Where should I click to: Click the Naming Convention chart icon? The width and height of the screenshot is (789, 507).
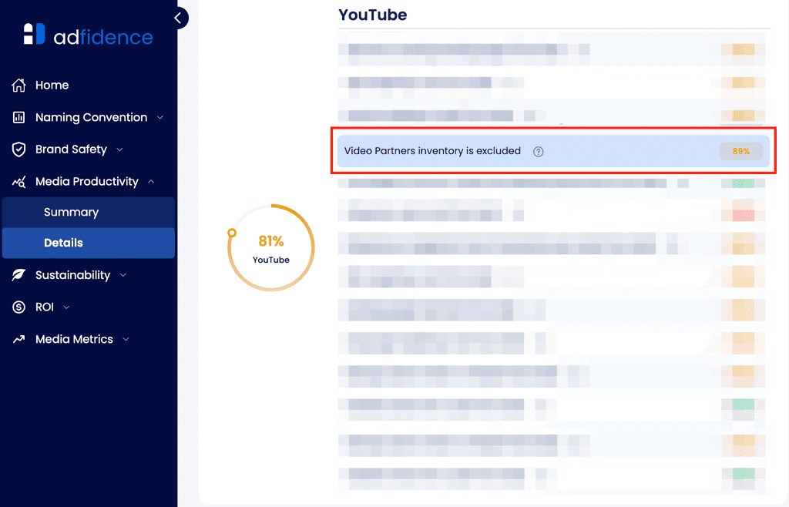point(17,117)
